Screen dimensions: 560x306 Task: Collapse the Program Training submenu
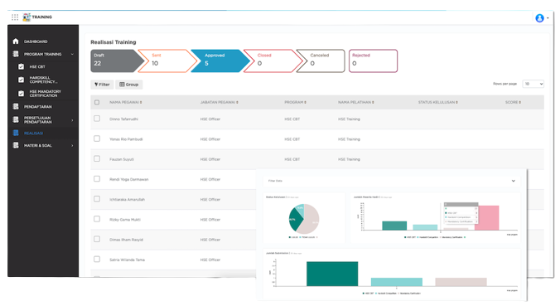pos(72,55)
